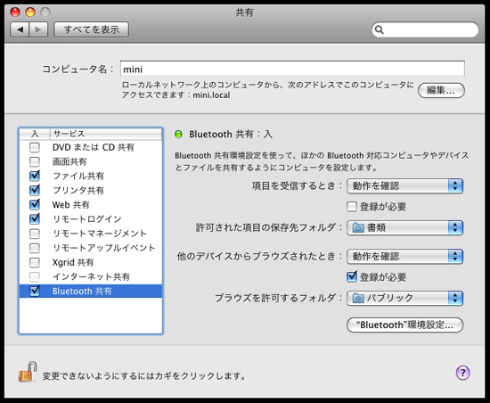
Task: Toggle インターネット共有 checkbox
Action: 35,276
